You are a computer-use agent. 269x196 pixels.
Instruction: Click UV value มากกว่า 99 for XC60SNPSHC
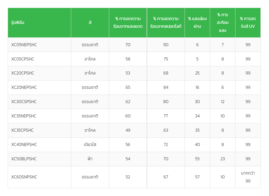[x=248, y=177]
